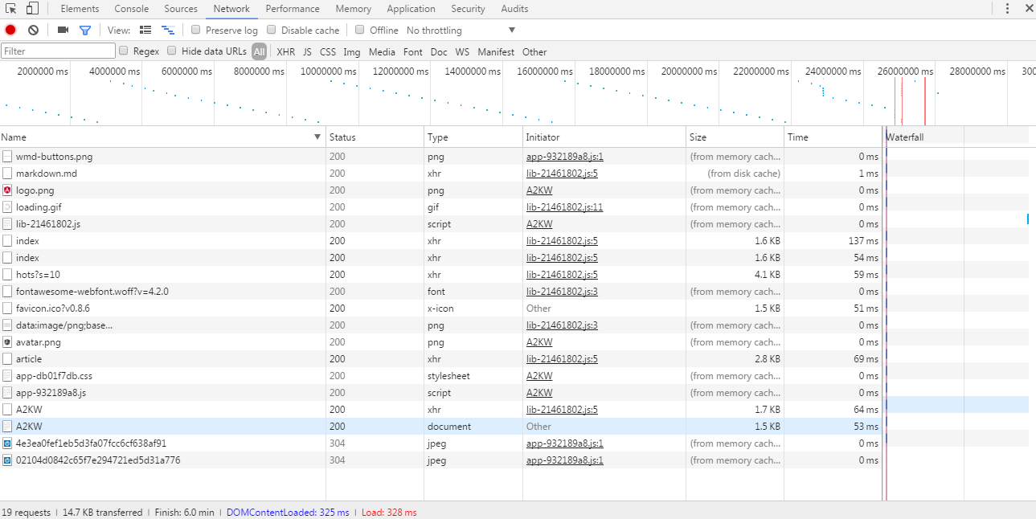
Task: Click the capture screenshots camera icon
Action: pyautogui.click(x=63, y=30)
